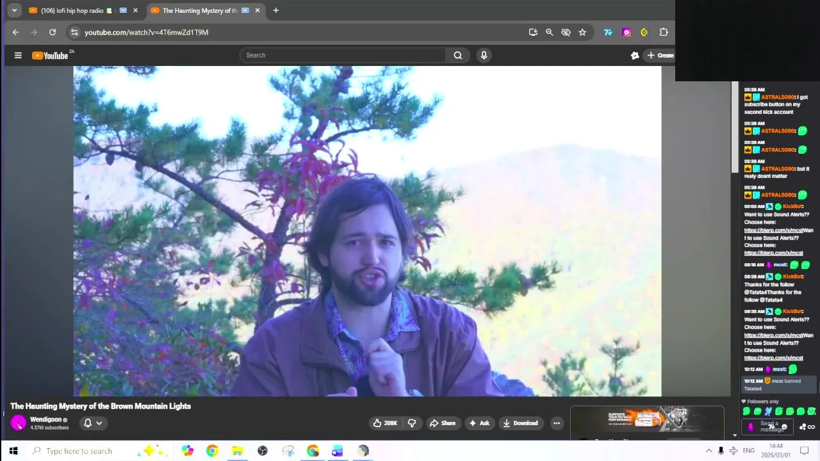Click the gem icon beside Create
Image resolution: width=820 pixels, height=461 pixels.
pyautogui.click(x=635, y=55)
